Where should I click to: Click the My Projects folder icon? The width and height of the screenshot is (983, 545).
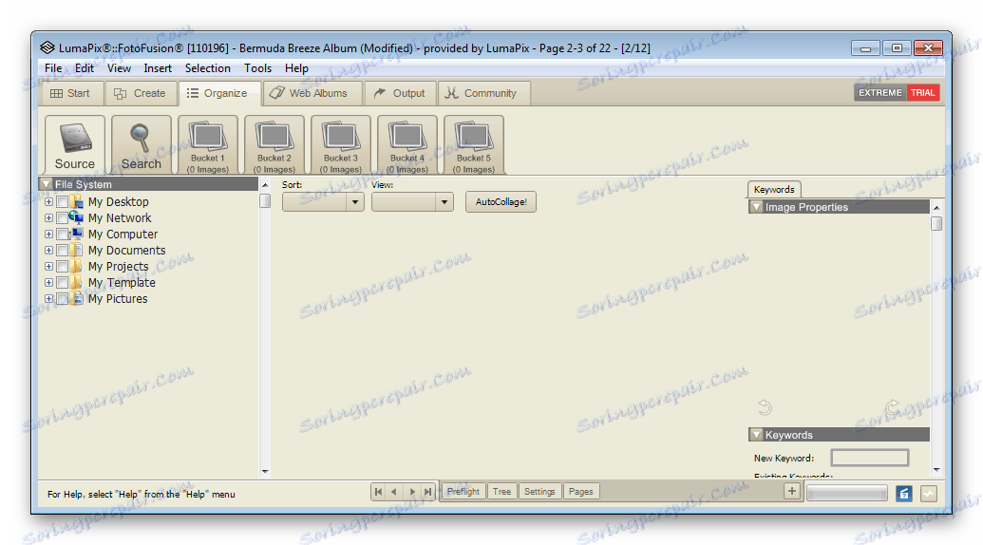click(x=77, y=266)
